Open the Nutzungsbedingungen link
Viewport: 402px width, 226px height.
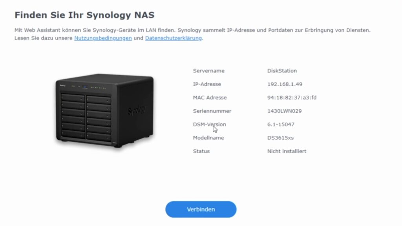coord(103,38)
